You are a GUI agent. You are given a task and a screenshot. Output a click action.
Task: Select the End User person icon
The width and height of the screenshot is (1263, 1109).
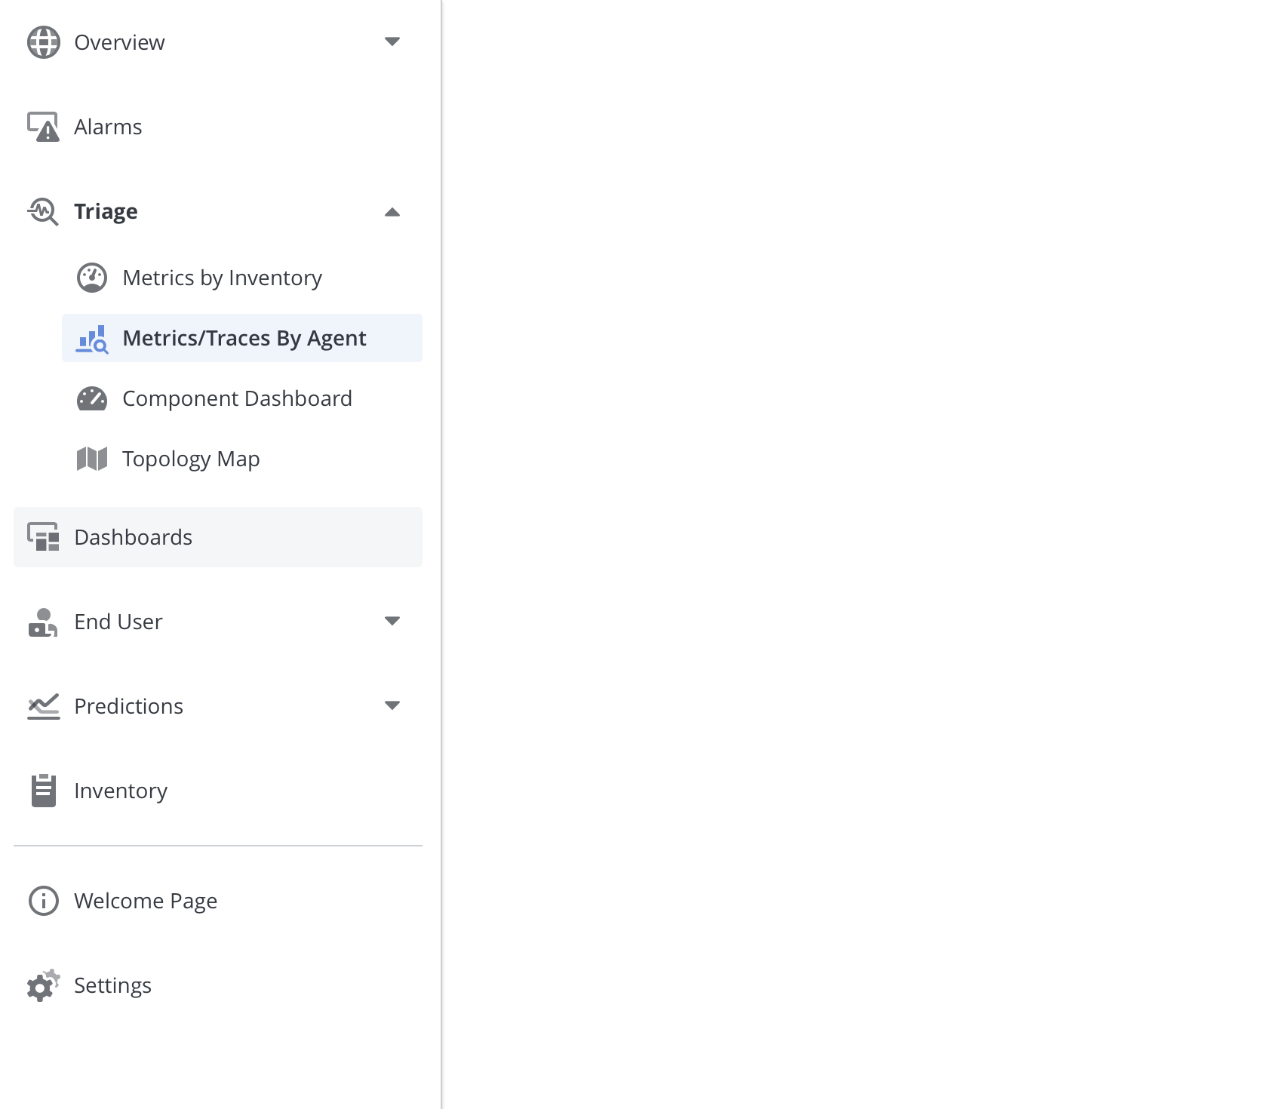point(43,622)
